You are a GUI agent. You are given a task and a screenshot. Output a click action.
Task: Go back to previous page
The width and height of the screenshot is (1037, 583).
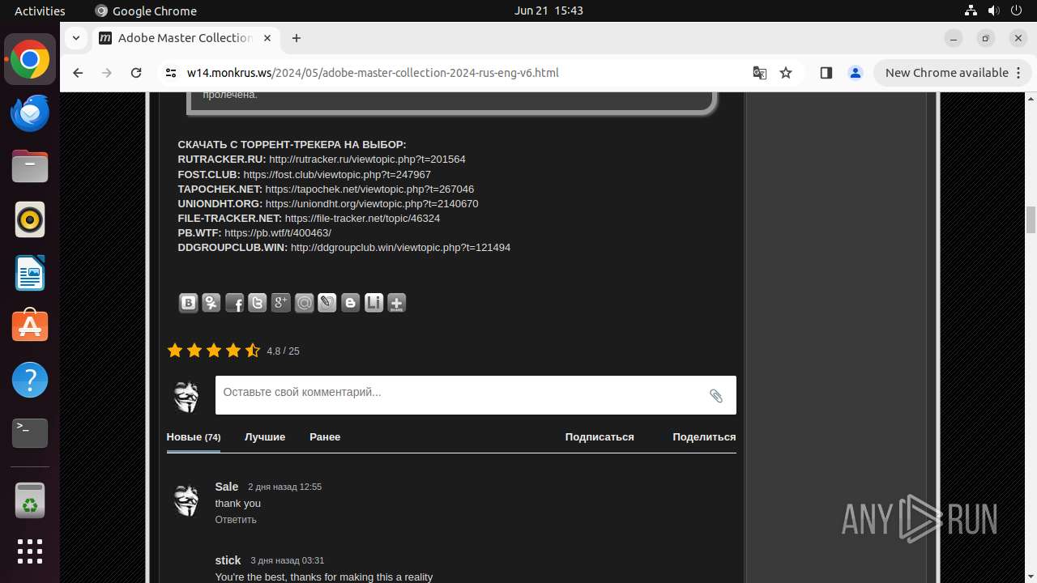78,73
